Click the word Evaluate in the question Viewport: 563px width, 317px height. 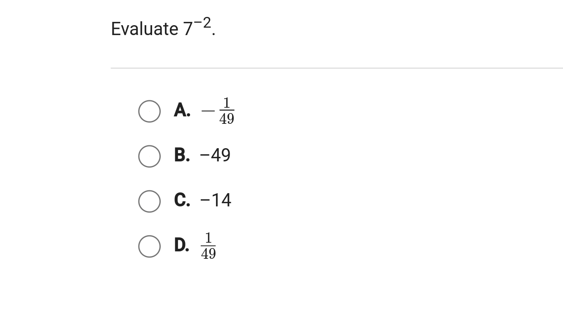(x=145, y=29)
